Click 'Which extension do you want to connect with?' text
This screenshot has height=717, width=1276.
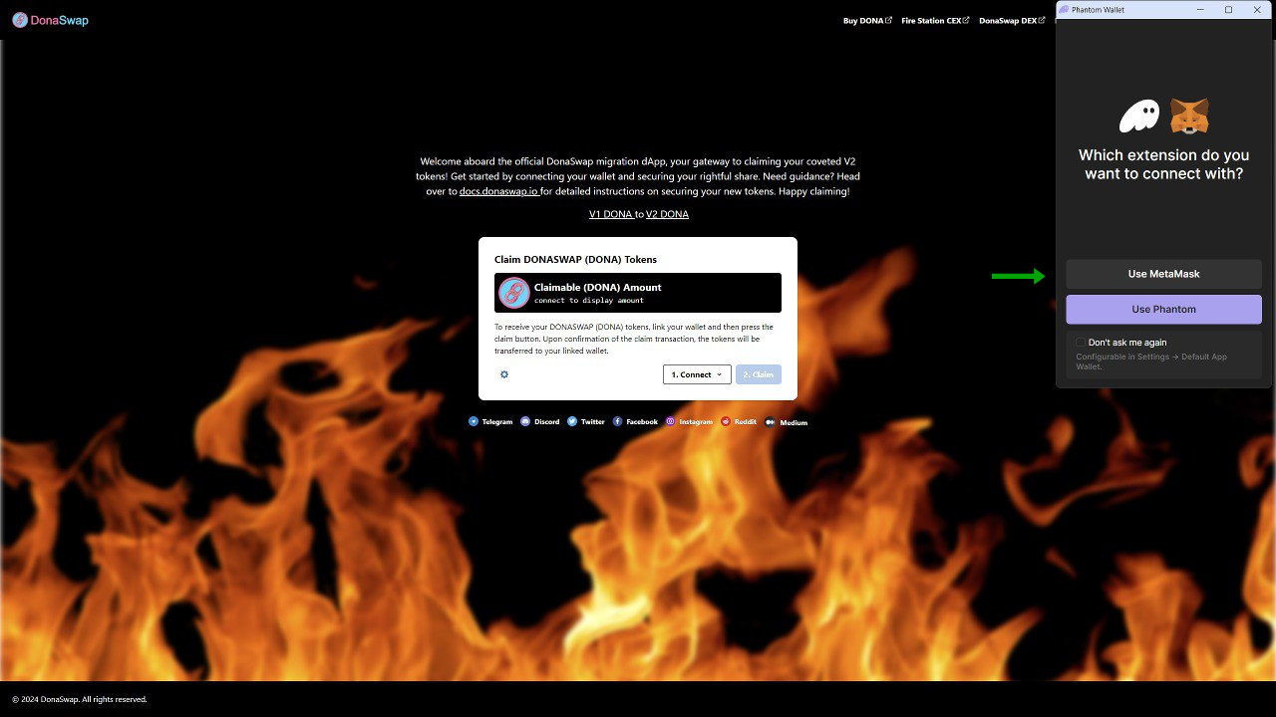1163,164
